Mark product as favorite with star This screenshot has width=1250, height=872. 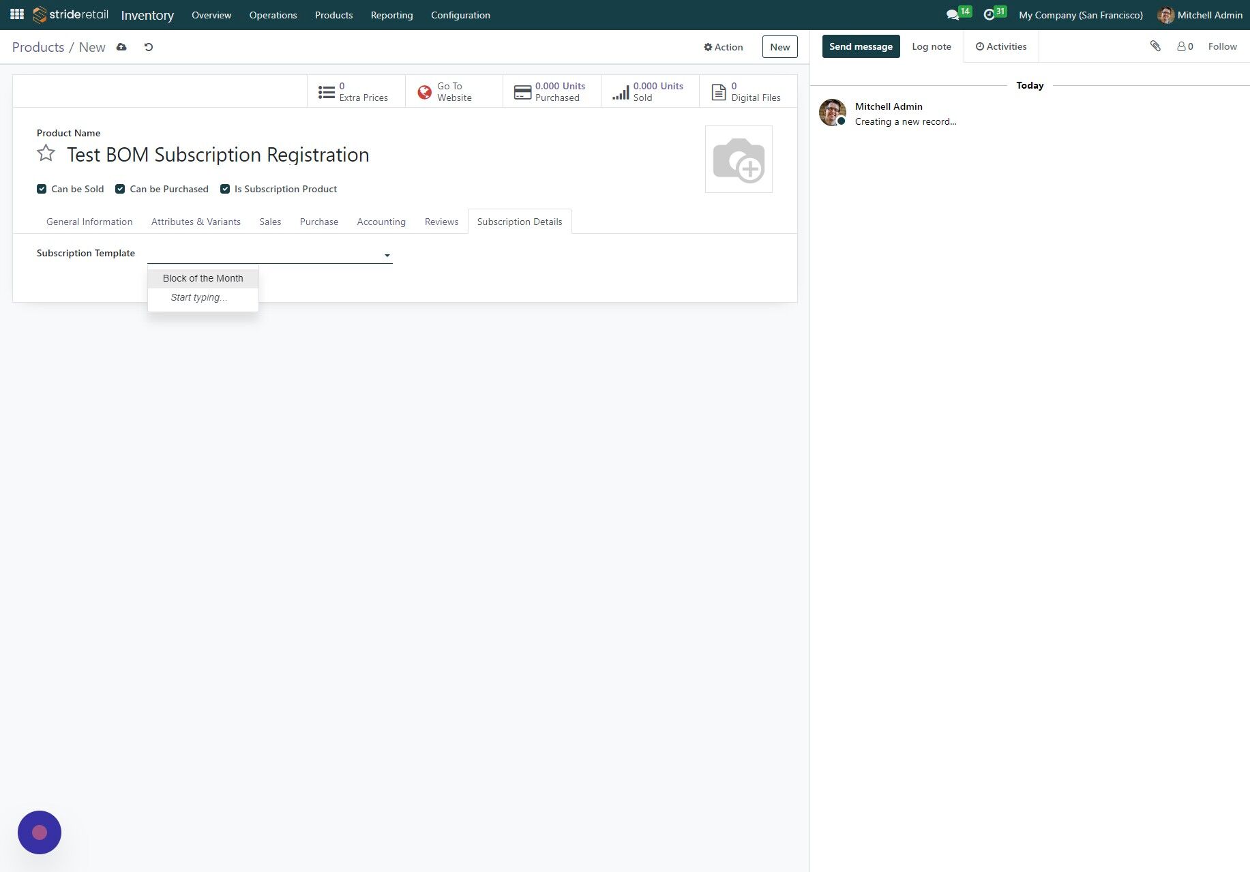(x=46, y=153)
